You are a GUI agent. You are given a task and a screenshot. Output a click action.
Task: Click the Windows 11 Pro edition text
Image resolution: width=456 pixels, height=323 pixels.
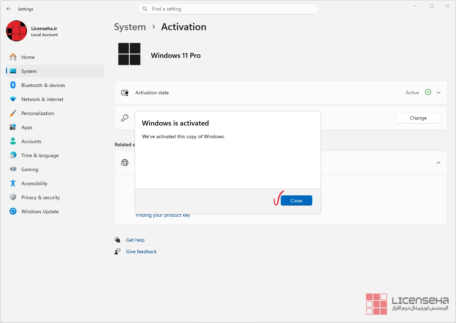pyautogui.click(x=176, y=55)
